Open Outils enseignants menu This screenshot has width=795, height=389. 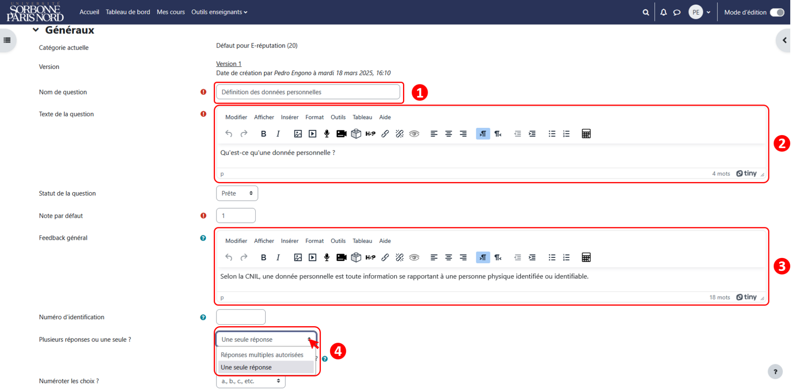219,12
